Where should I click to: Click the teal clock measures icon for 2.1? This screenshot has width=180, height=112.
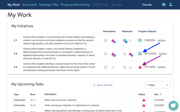(125, 40)
